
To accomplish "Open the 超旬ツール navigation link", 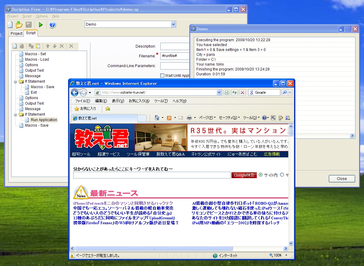I will (81, 154).
